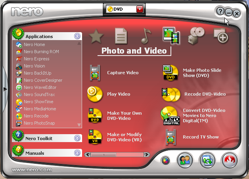249x179 pixels.
Task: Launch Nero CoverDesigner from the list
Action: tap(43, 80)
